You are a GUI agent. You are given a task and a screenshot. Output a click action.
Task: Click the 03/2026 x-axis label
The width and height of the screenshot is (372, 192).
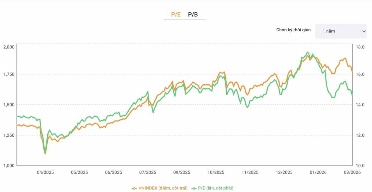[352, 172]
